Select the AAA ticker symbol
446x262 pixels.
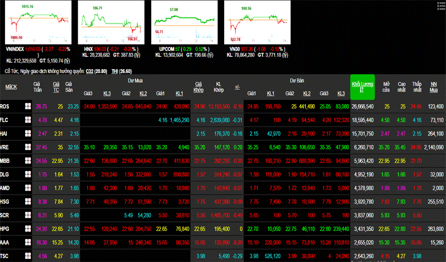[x=4, y=242]
